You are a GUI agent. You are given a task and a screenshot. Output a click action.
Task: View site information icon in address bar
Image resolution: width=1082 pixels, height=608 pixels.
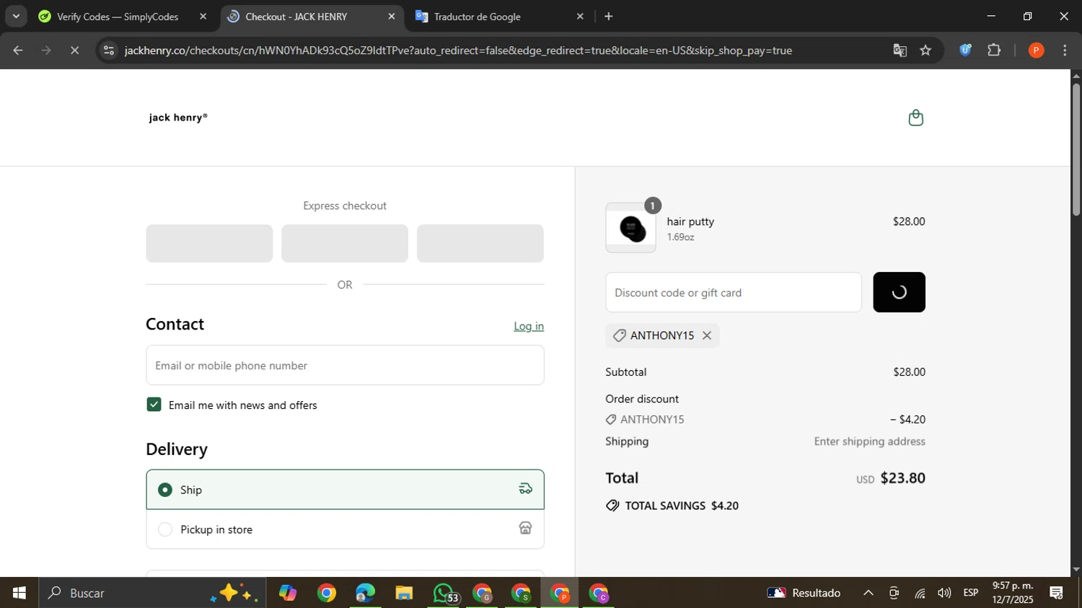pyautogui.click(x=108, y=50)
